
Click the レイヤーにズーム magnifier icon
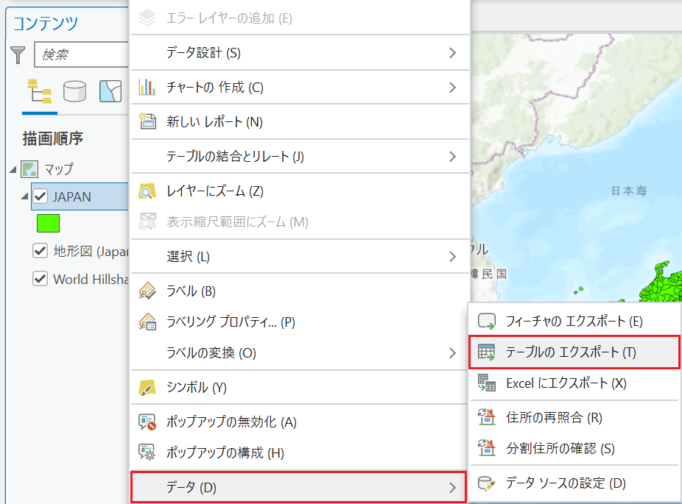pyautogui.click(x=147, y=191)
